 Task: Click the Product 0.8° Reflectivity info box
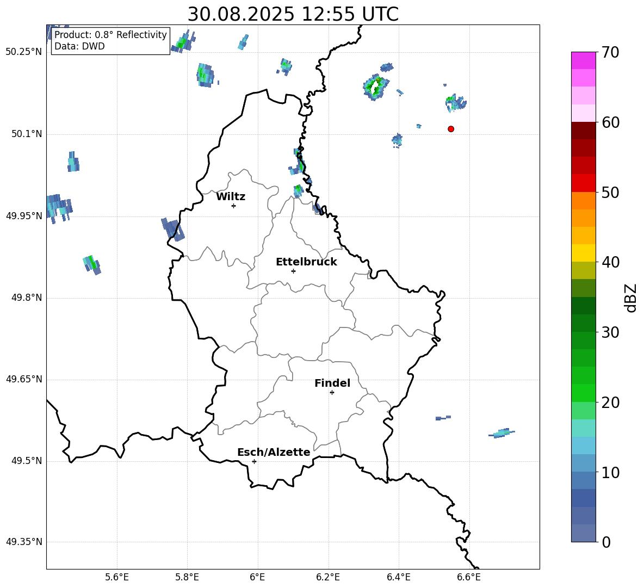pyautogui.click(x=110, y=41)
